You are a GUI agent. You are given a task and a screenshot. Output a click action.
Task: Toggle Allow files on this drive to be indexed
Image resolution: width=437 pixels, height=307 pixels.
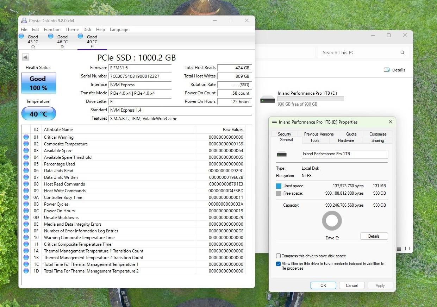279,264
